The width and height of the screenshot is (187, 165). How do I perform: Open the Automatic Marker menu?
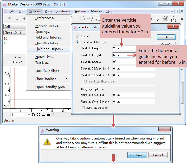point(89,11)
